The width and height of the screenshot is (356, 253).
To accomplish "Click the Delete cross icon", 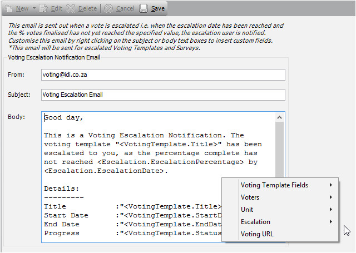I will pyautogui.click(x=70, y=8).
